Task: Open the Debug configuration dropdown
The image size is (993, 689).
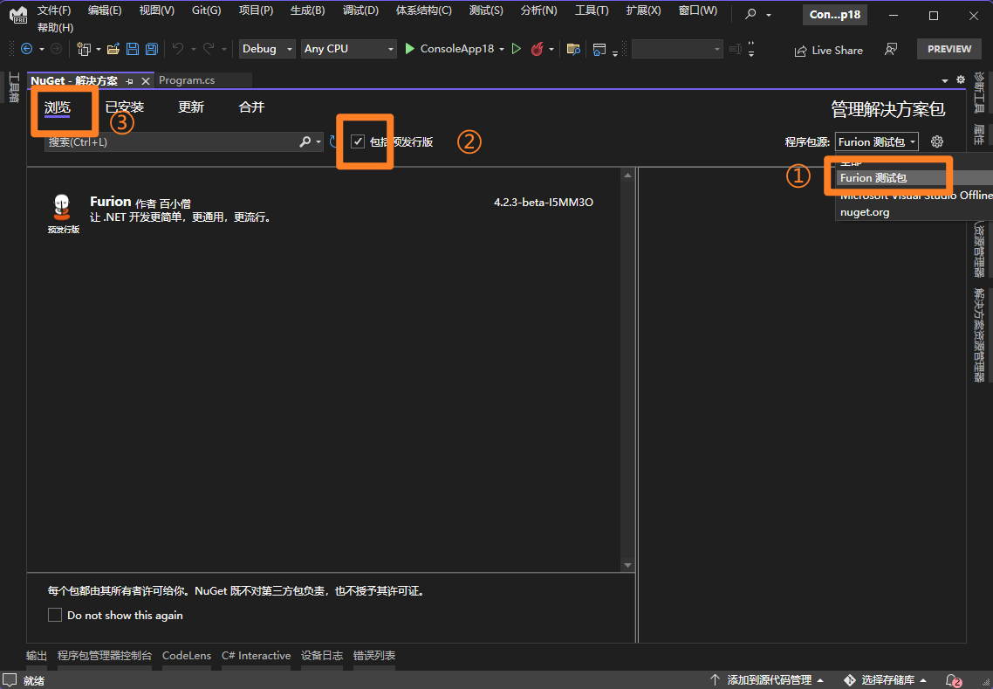Action: coord(268,49)
